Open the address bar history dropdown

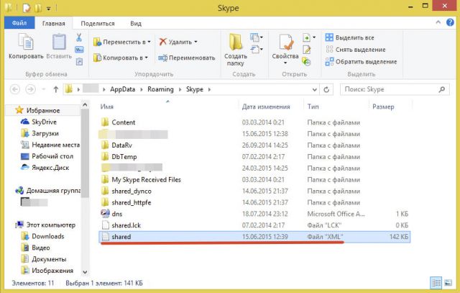315,90
